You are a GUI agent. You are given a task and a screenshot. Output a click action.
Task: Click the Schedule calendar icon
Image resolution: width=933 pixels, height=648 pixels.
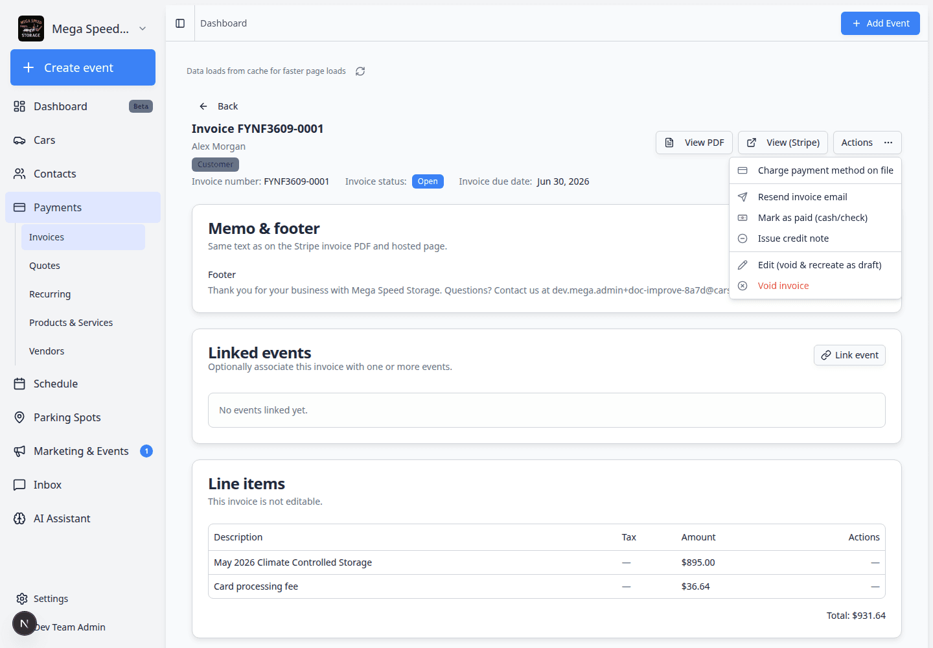pos(19,384)
